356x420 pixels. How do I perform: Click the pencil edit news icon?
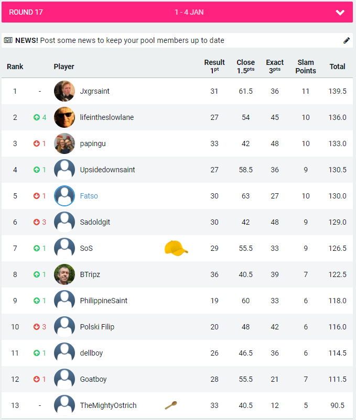[x=346, y=40]
